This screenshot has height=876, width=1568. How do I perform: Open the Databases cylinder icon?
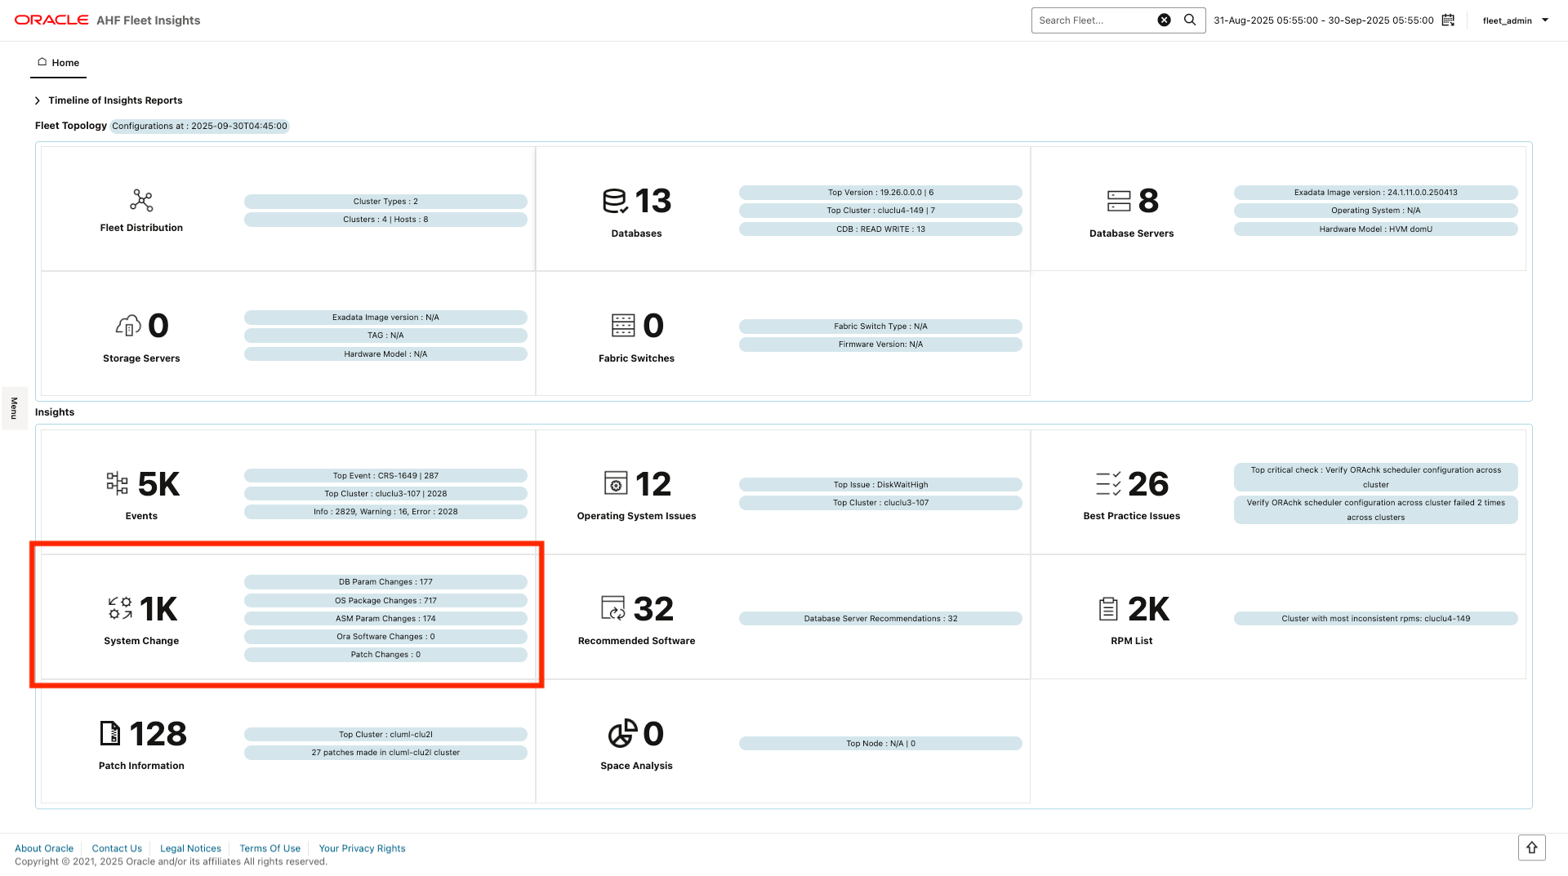point(615,201)
